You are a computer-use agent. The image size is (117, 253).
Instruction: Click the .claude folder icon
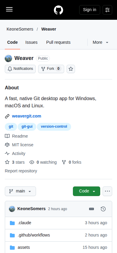(12, 223)
